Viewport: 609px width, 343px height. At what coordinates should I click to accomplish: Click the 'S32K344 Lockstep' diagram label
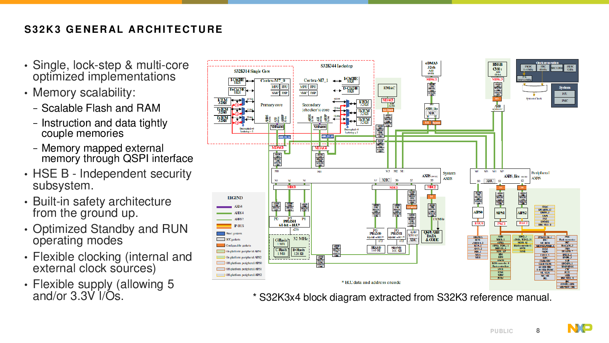coord(336,66)
